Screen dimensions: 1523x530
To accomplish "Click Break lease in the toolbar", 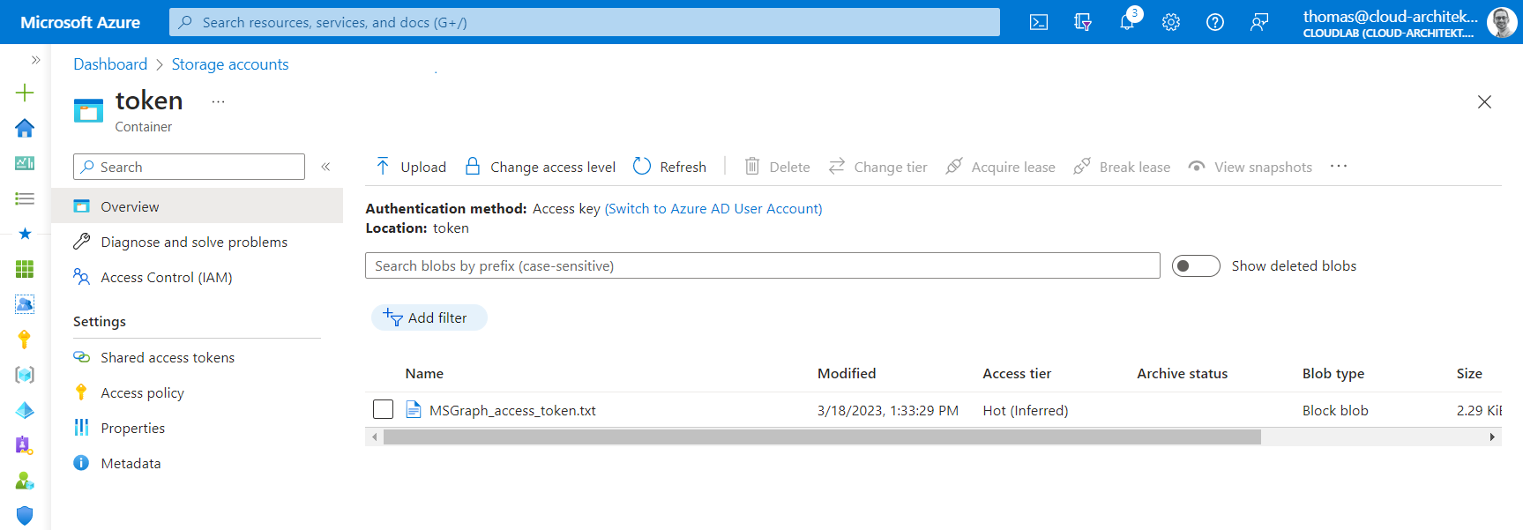I will click(x=1122, y=167).
